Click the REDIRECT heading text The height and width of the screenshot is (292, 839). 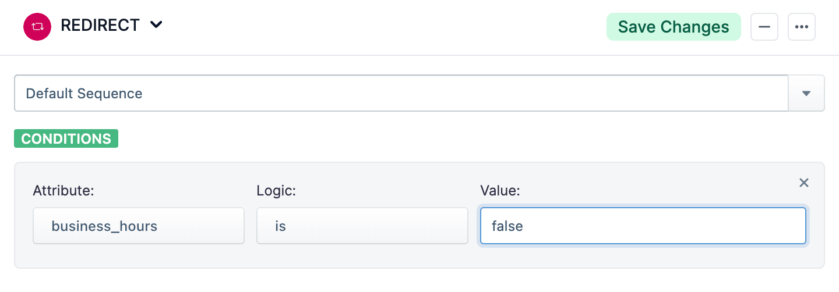pyautogui.click(x=100, y=26)
